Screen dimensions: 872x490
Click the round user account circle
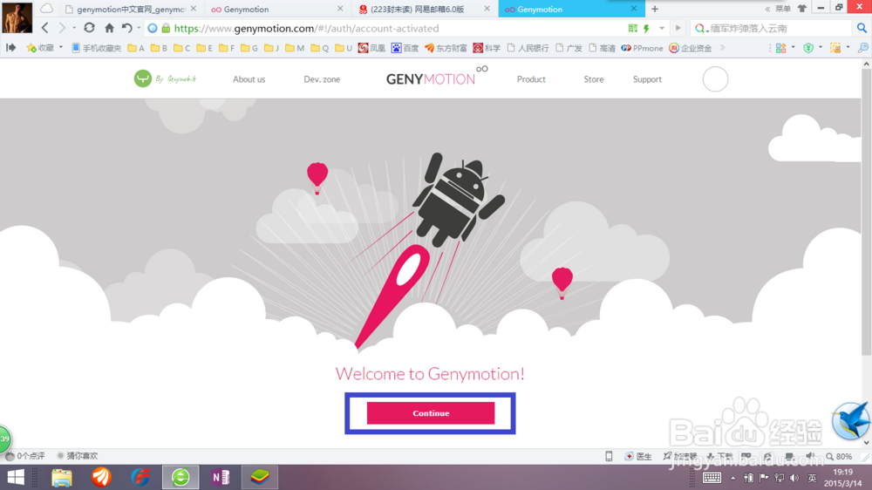click(715, 79)
